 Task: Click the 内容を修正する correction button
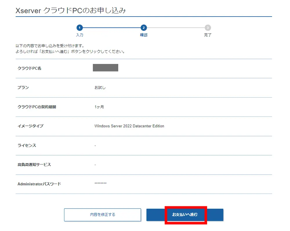pos(103,215)
